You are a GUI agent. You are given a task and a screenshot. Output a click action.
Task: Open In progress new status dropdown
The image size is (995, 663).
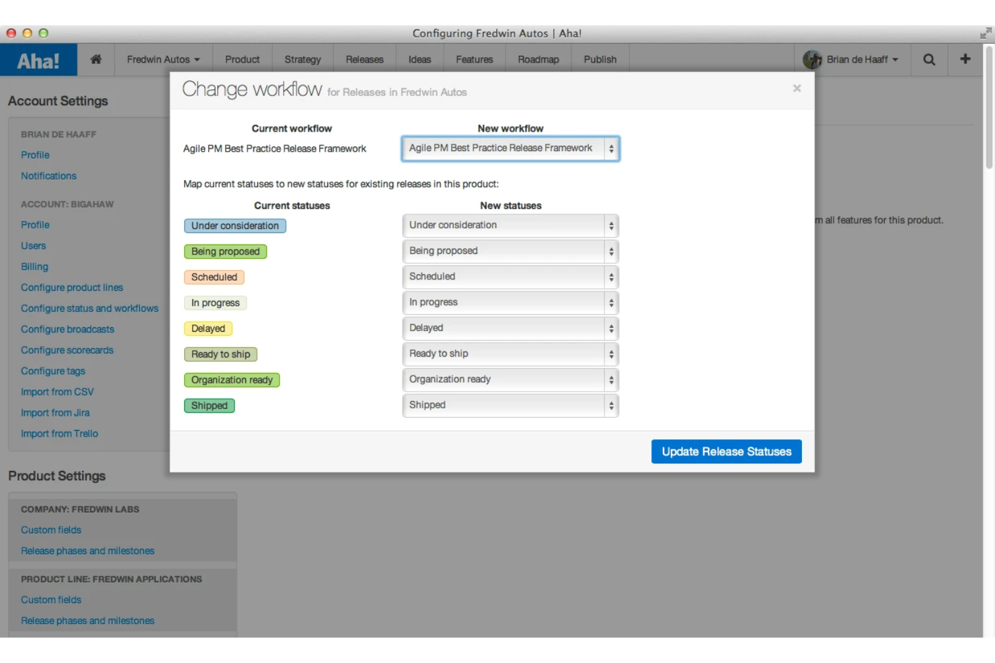pyautogui.click(x=510, y=303)
